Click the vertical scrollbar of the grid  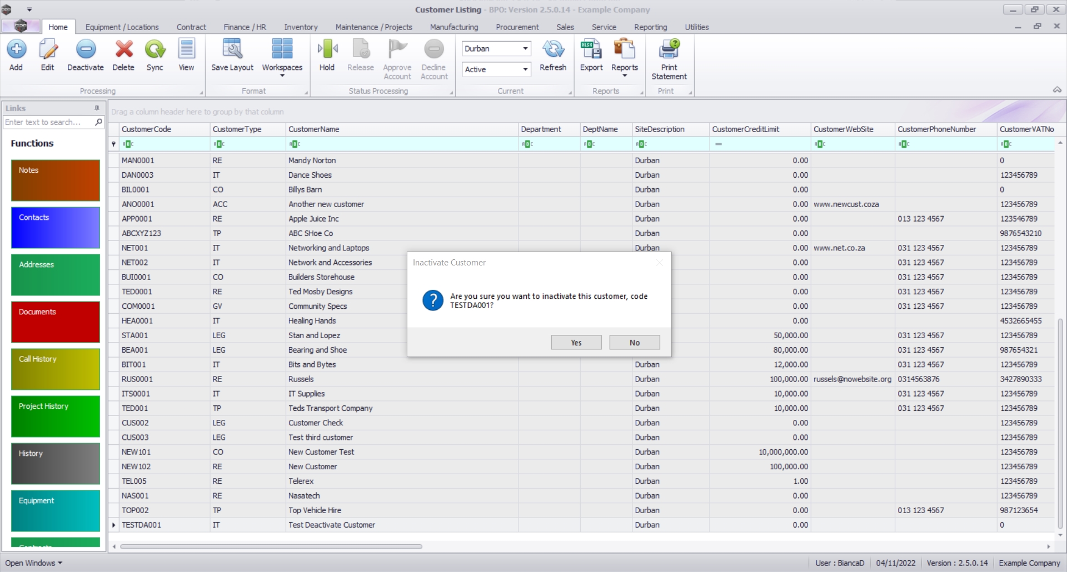pos(1060,423)
